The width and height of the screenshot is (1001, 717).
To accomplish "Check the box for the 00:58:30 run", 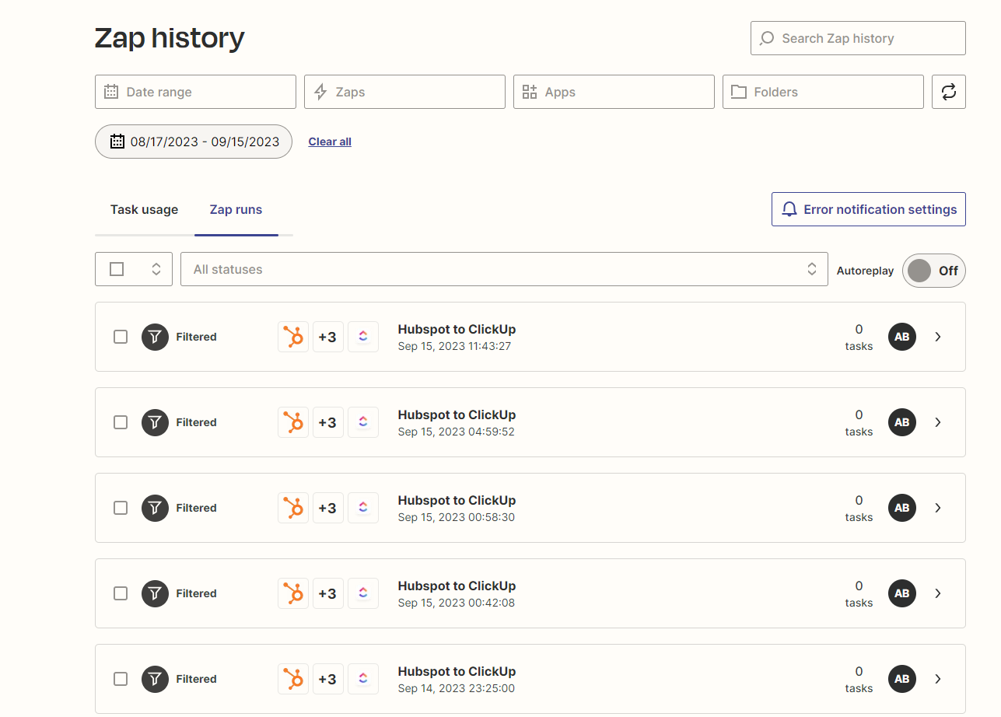I will [121, 508].
